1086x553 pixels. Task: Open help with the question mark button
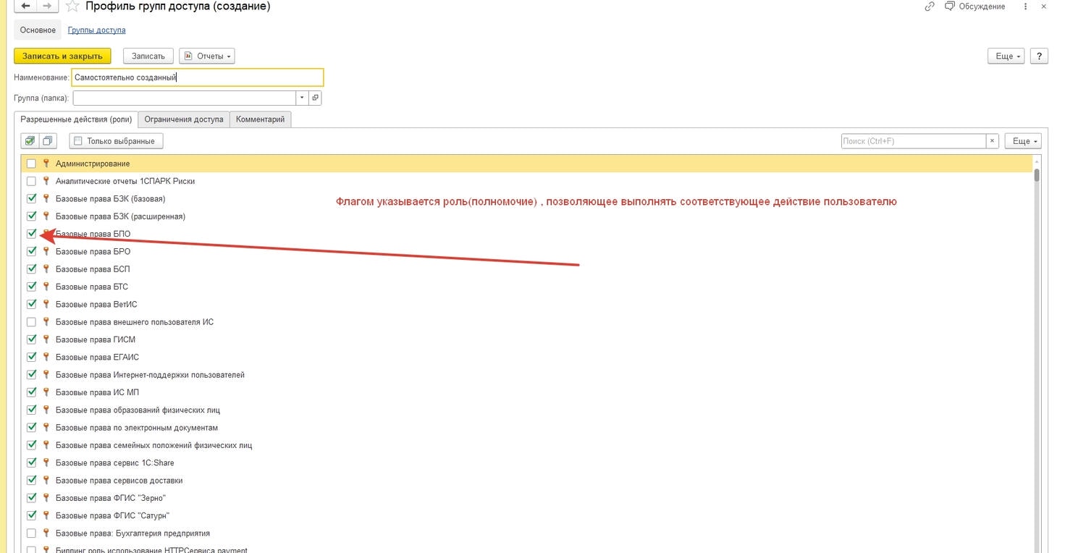tap(1039, 56)
